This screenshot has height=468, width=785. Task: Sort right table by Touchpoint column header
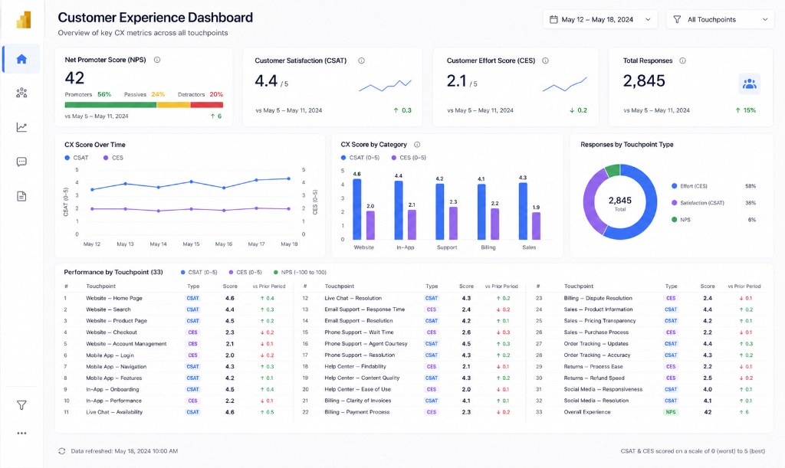(579, 286)
